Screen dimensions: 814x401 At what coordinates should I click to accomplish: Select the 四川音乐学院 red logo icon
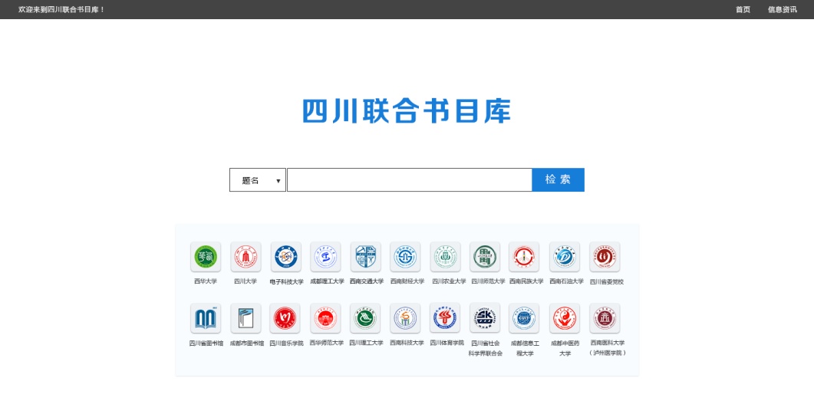coord(285,318)
